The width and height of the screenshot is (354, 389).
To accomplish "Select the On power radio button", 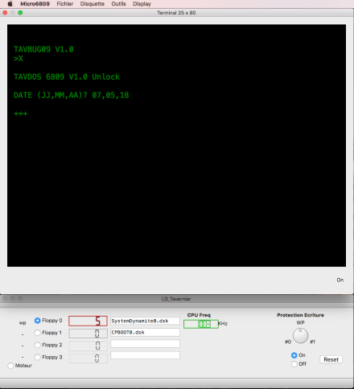I will pos(294,355).
